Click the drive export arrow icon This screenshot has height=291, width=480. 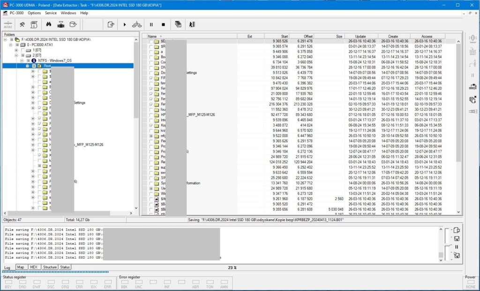(x=73, y=24)
